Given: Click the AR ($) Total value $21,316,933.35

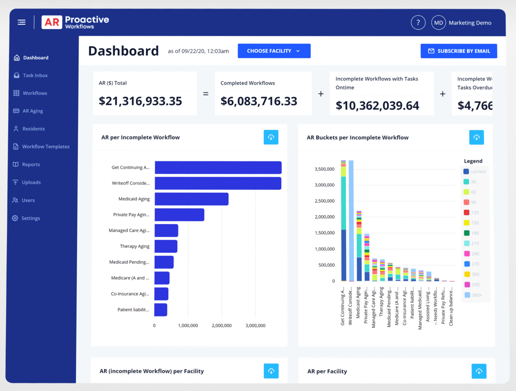Looking at the screenshot, I should point(140,101).
